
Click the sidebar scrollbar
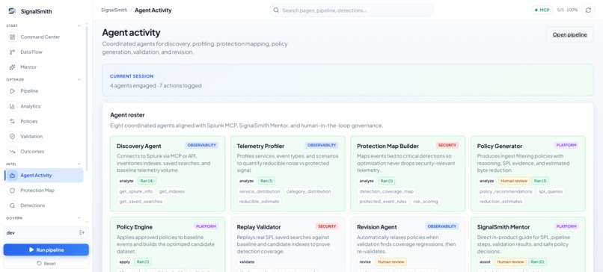tap(87, 98)
